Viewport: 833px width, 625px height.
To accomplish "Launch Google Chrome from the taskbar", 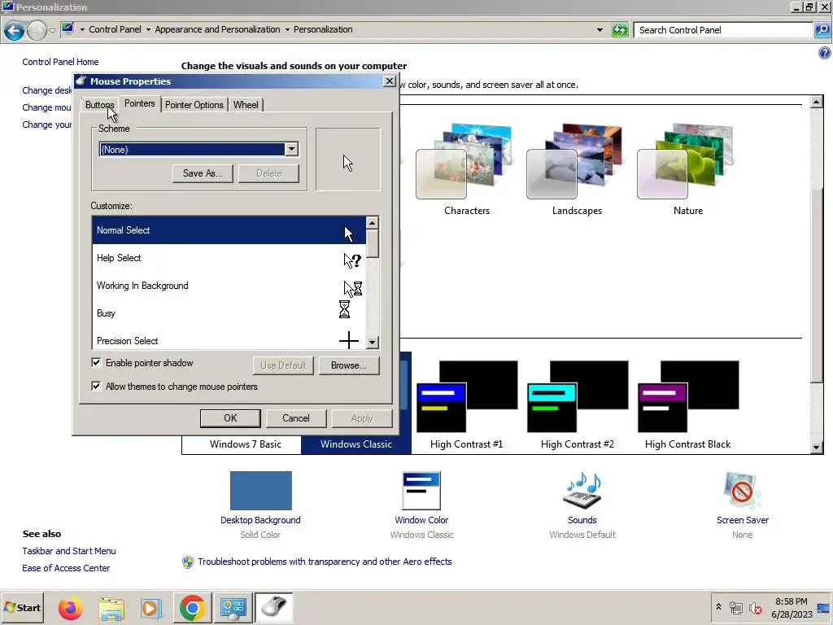I will coord(192,607).
